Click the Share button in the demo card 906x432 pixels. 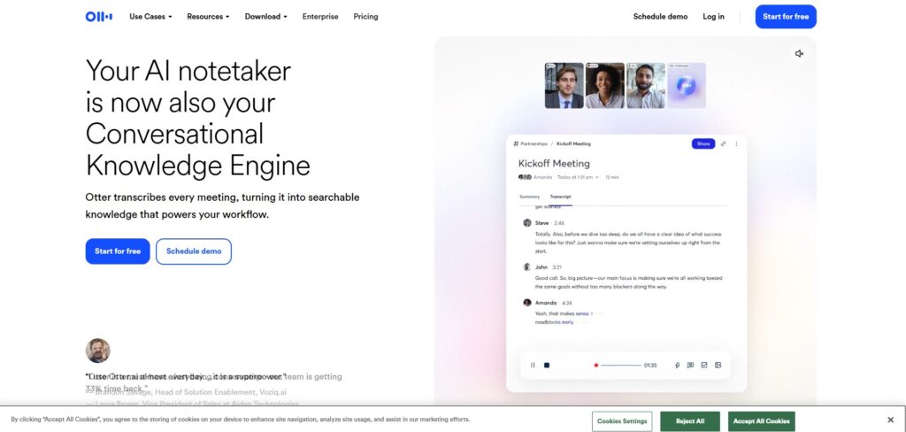click(703, 144)
